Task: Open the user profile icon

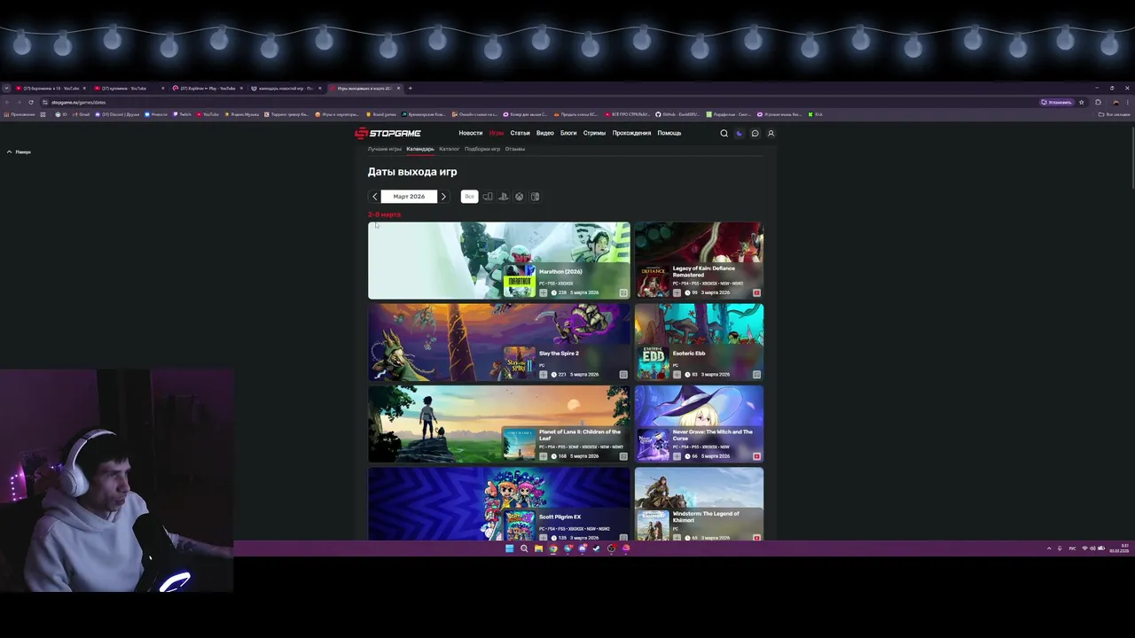Action: tap(771, 133)
